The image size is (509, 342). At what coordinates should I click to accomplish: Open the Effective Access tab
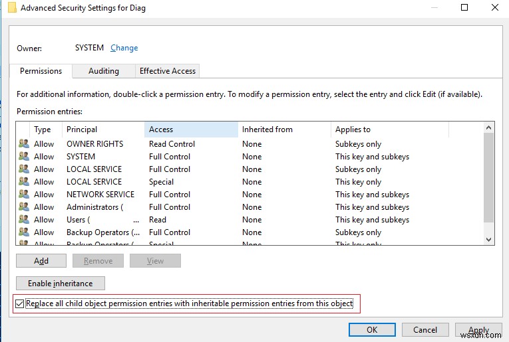click(x=167, y=71)
